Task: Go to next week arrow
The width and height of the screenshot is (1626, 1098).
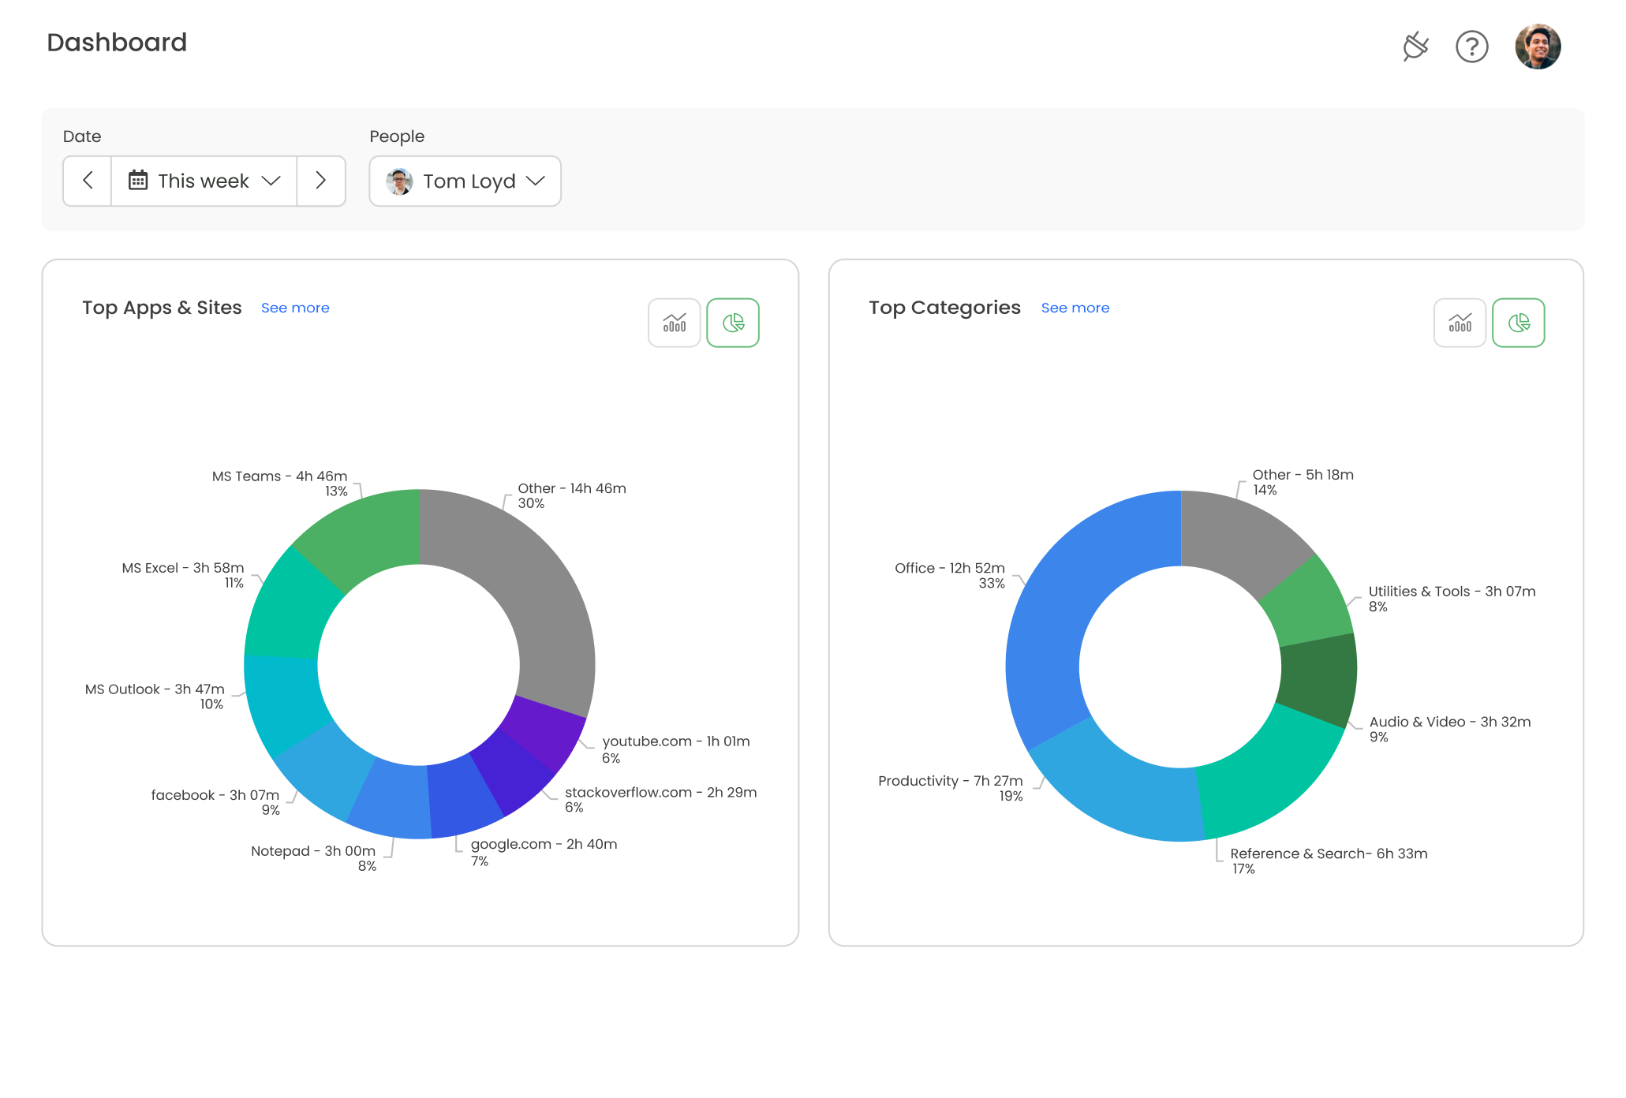Action: [320, 181]
